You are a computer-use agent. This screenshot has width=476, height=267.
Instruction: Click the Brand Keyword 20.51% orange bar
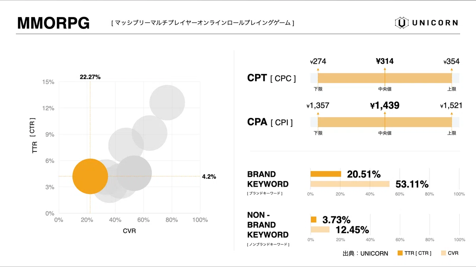(x=326, y=174)
